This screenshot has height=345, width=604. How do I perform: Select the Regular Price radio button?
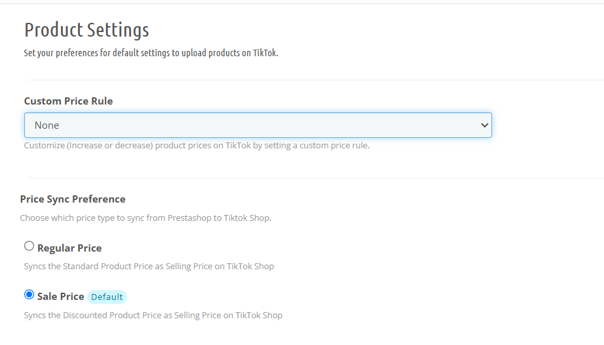[x=29, y=246]
